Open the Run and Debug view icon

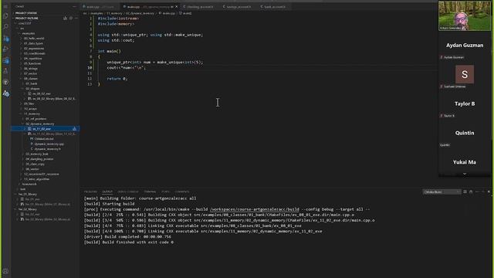point(5,49)
